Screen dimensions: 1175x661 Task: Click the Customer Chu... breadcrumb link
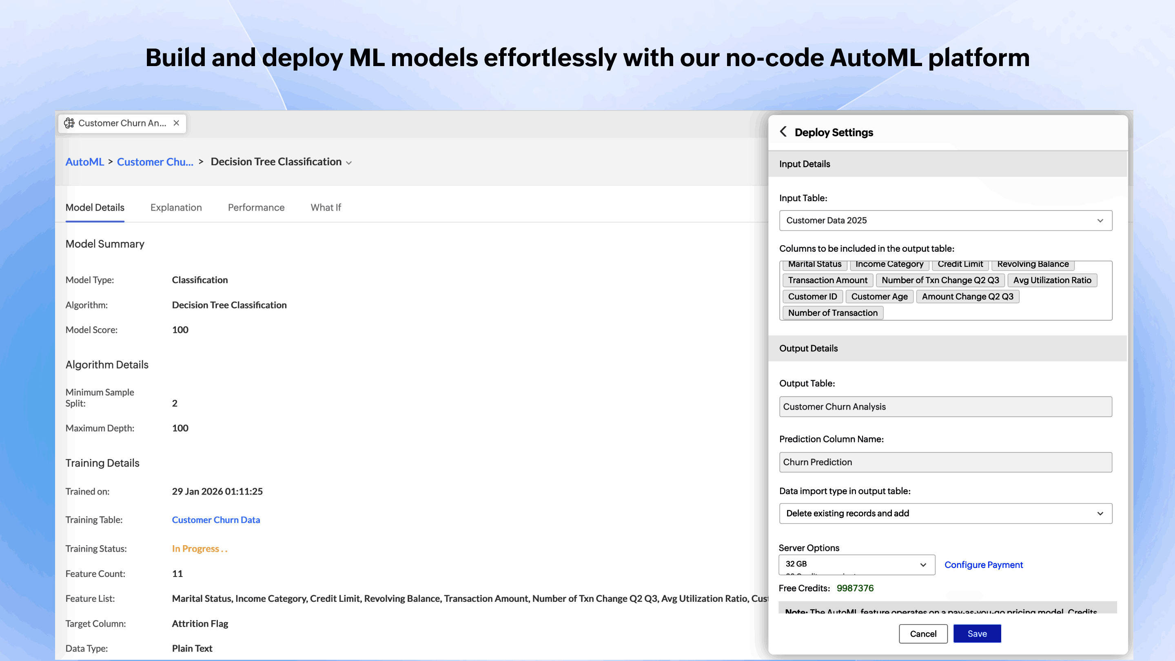(155, 162)
